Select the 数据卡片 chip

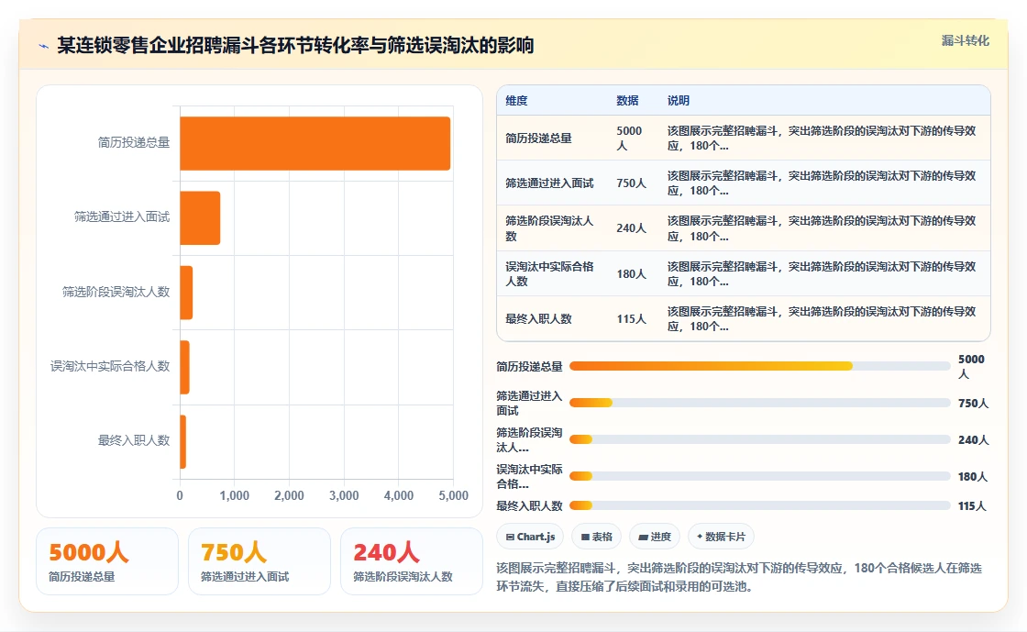(x=721, y=537)
